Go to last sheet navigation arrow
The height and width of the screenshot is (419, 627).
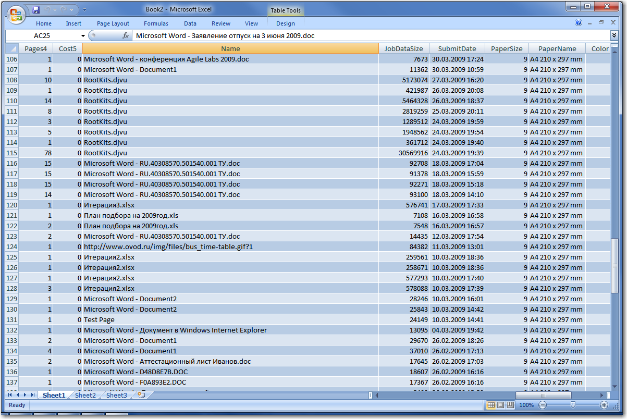point(33,396)
